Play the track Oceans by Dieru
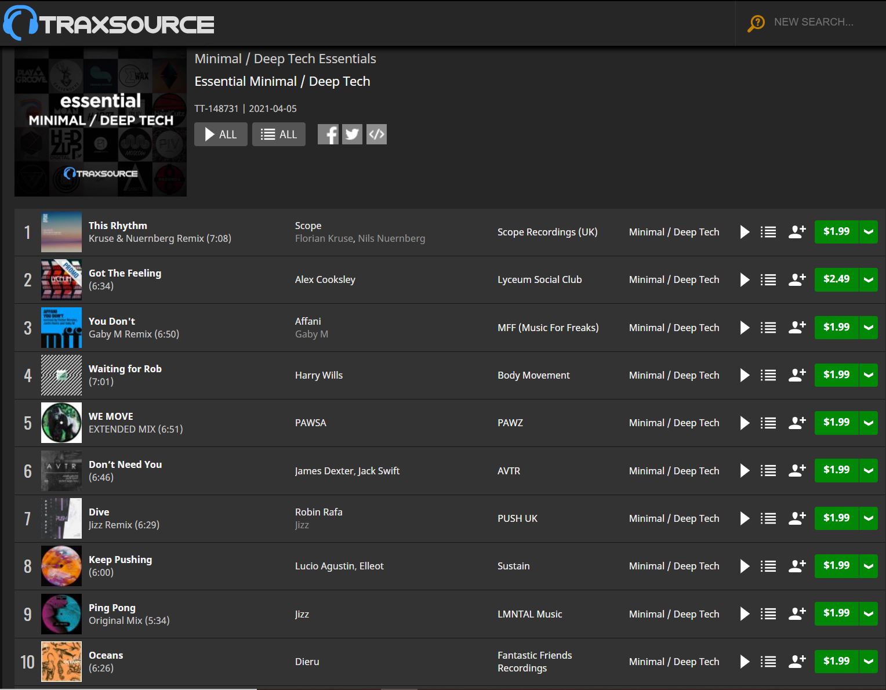The height and width of the screenshot is (690, 886). (745, 661)
